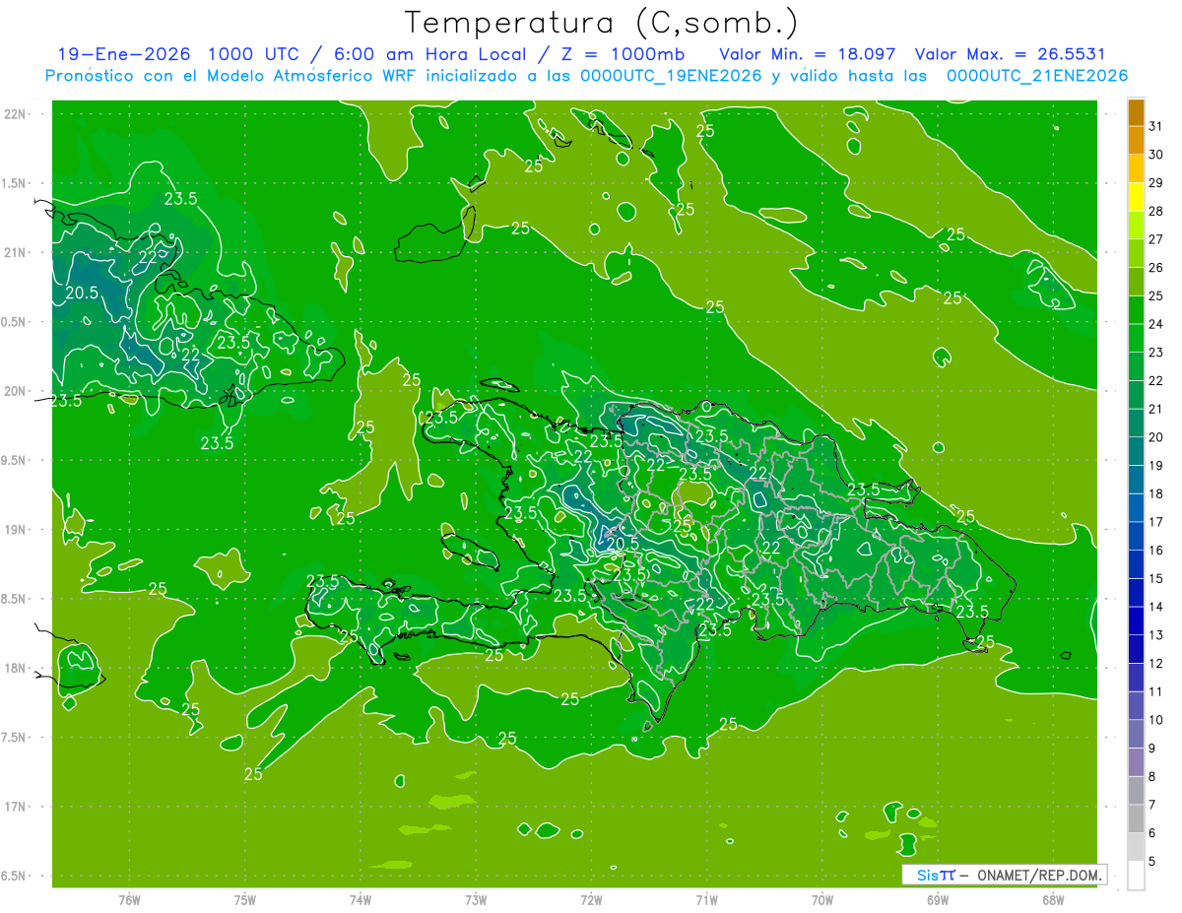
Task: Click the 20.5 contour label over Cuba
Action: pos(83,293)
